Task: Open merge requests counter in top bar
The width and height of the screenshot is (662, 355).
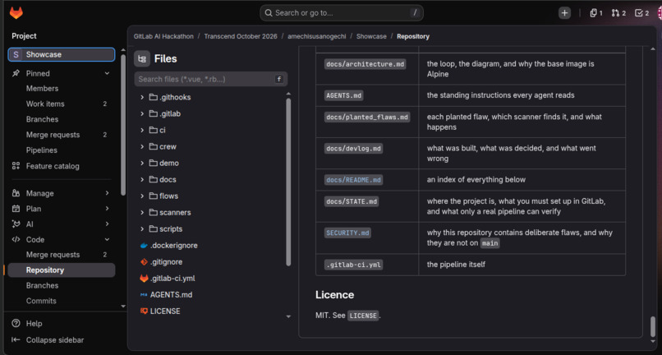Action: (x=618, y=13)
